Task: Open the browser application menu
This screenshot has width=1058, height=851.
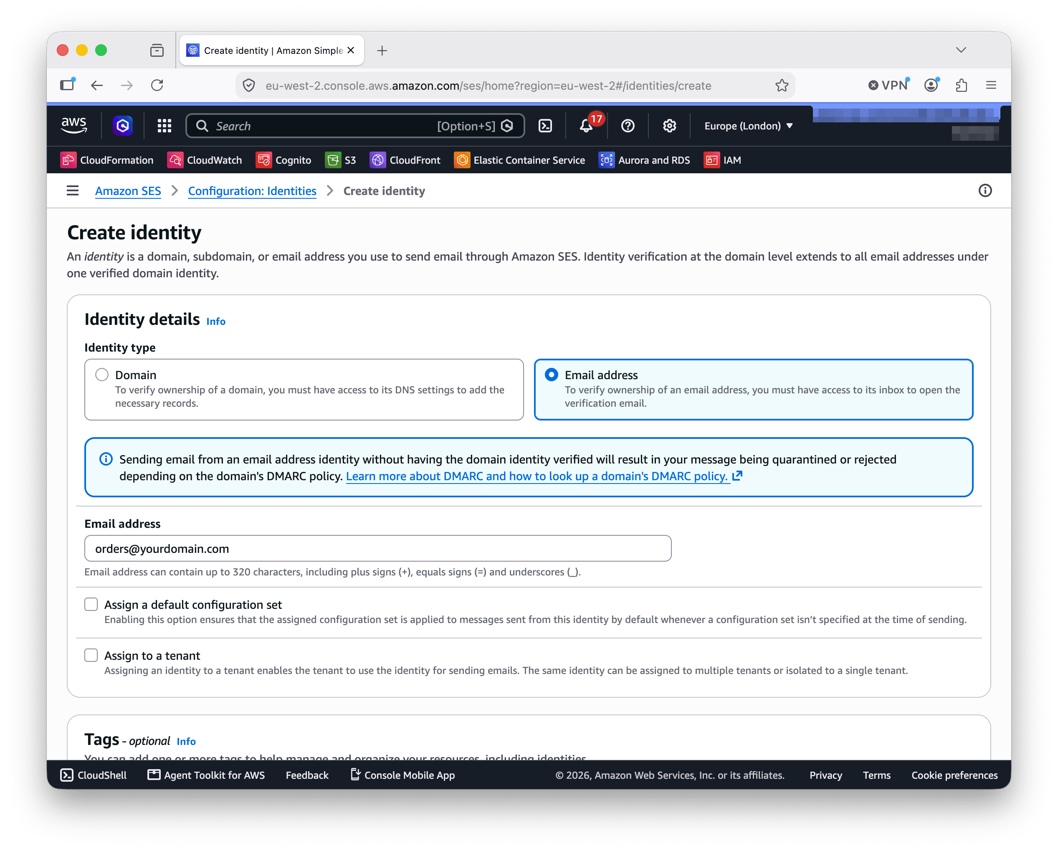Action: [x=991, y=86]
